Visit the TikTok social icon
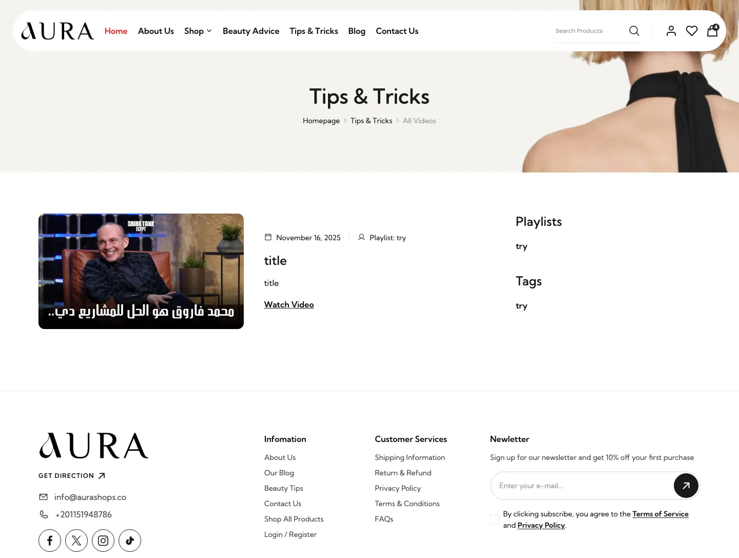The image size is (739, 558). pos(130,541)
